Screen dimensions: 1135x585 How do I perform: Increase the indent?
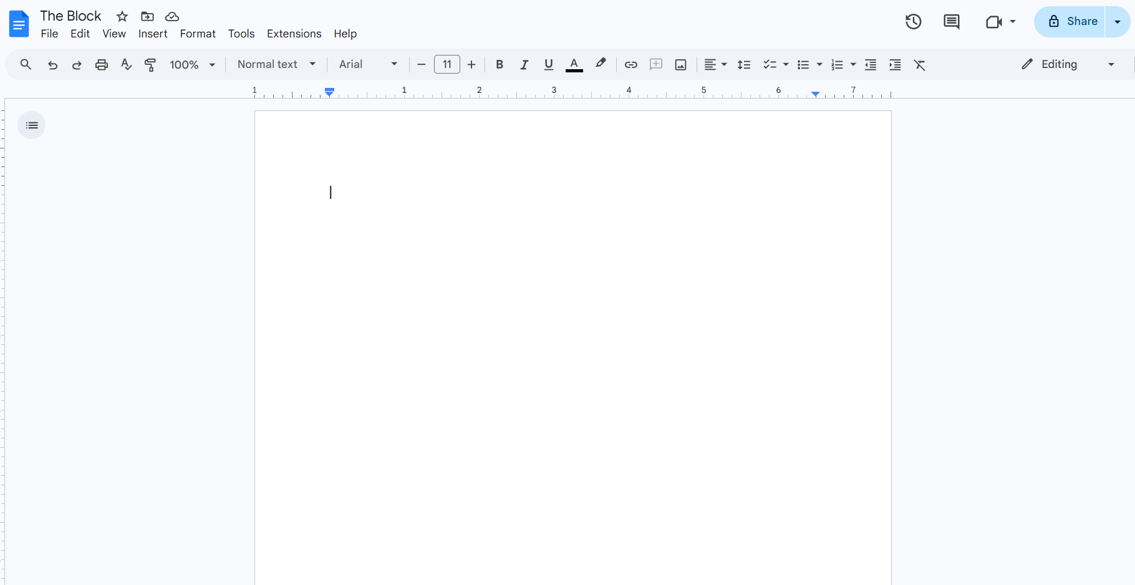(895, 65)
